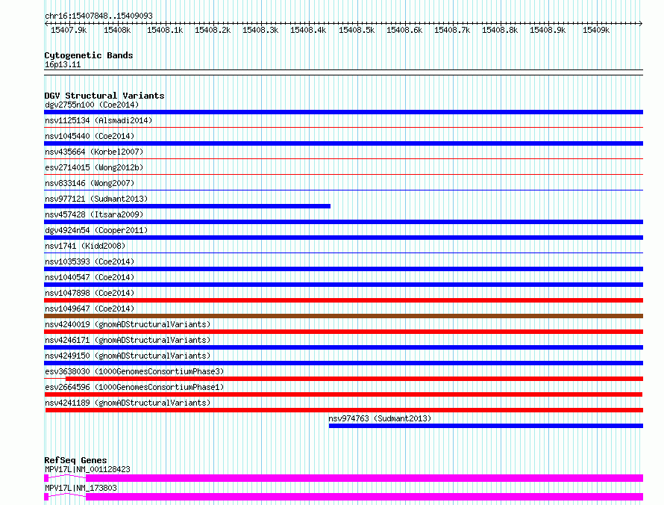The width and height of the screenshot is (664, 505).
Task: Click nsv974763 (Sudmant2013) label
Action: 380,418
